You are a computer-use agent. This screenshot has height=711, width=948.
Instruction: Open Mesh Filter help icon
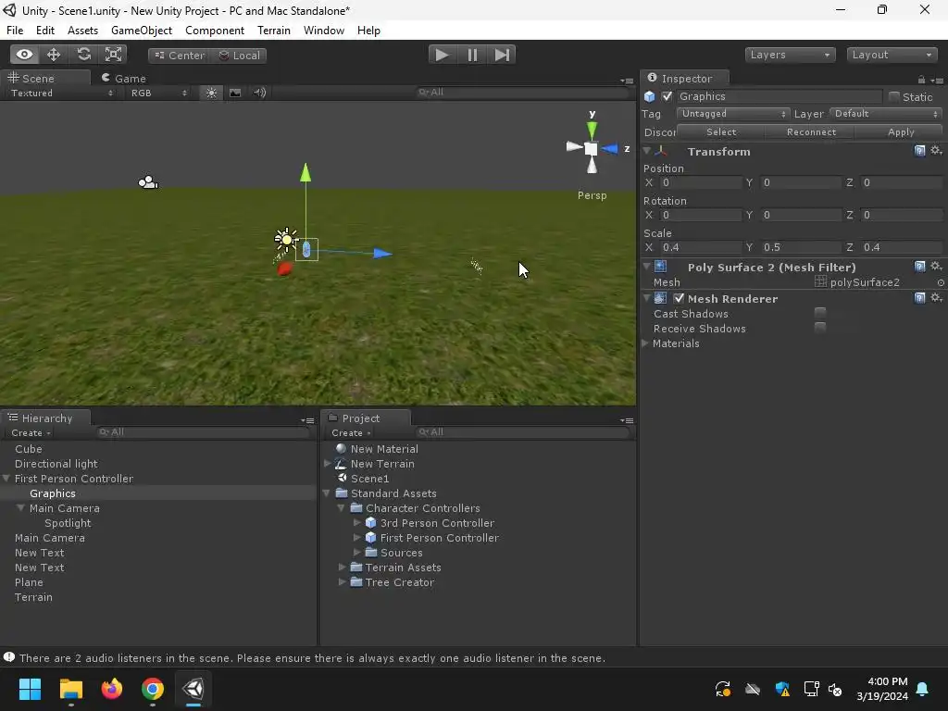(919, 266)
